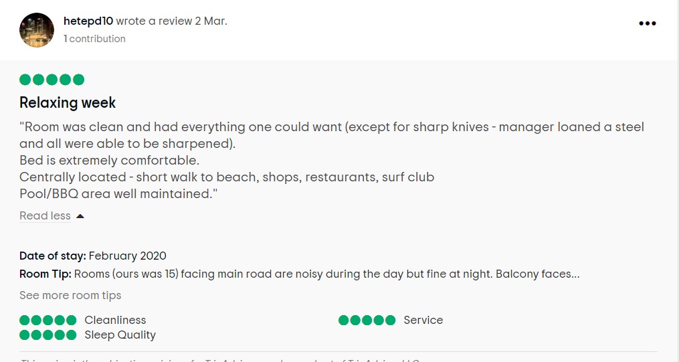Click the Service rating bubbles
679x362 pixels.
pos(367,320)
